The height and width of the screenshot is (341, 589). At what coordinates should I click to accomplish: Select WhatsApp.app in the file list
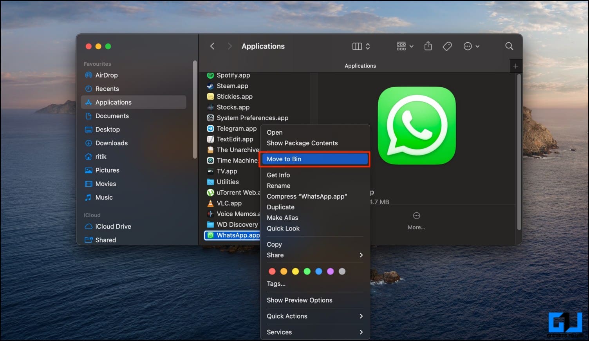click(x=232, y=235)
